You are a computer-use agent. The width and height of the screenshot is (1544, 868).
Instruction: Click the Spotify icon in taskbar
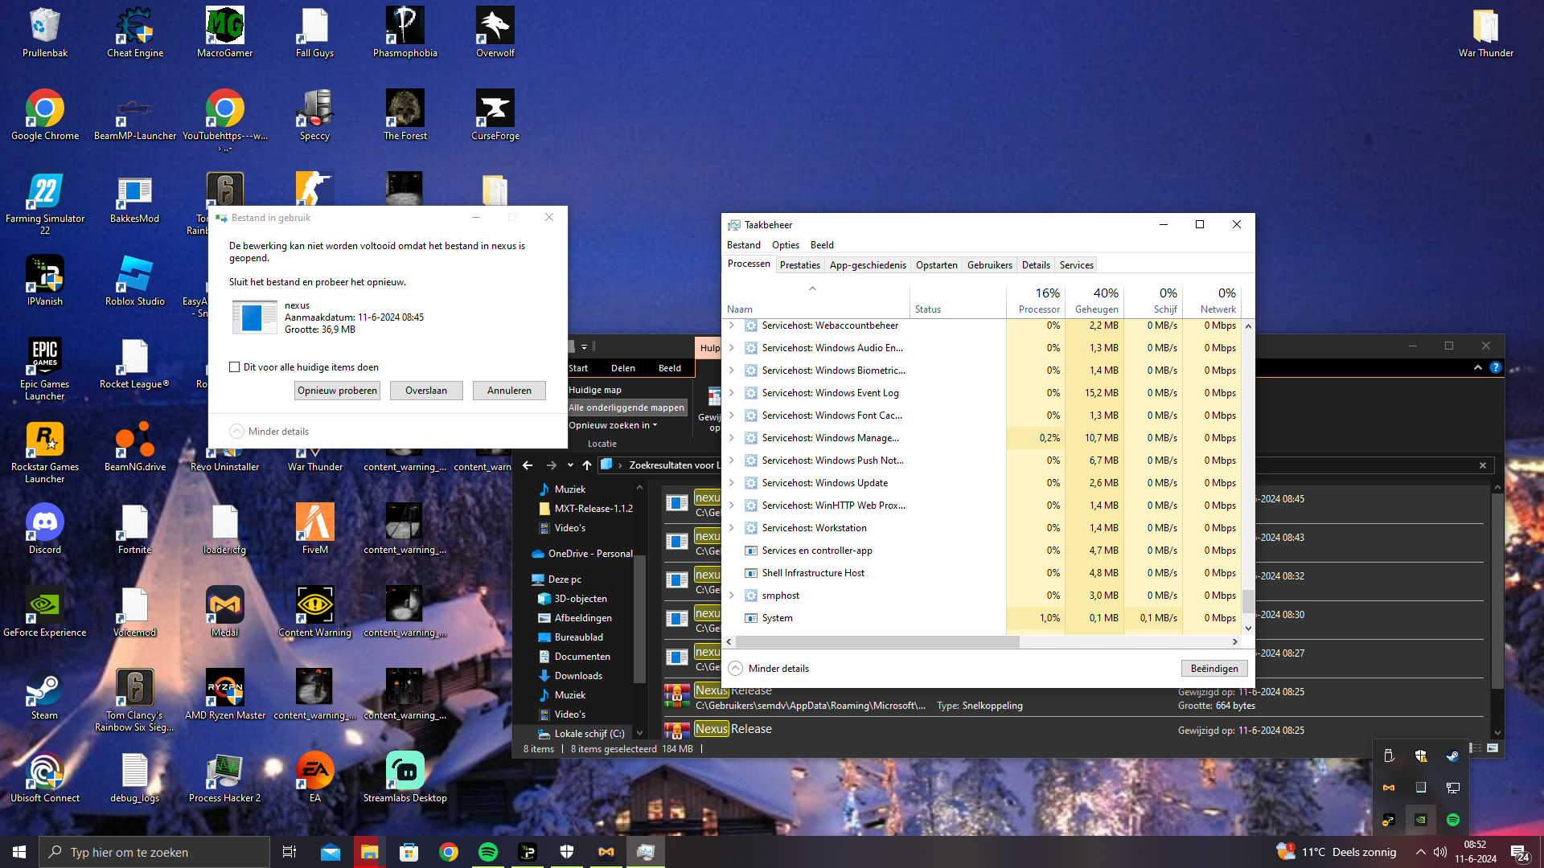[x=488, y=852]
